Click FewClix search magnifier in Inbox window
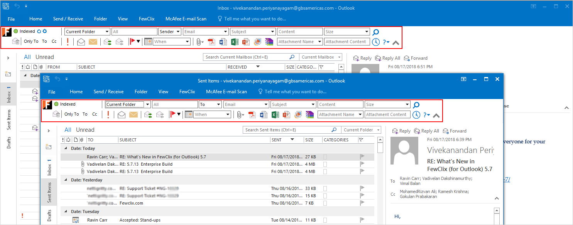573x225 pixels. coord(376,32)
